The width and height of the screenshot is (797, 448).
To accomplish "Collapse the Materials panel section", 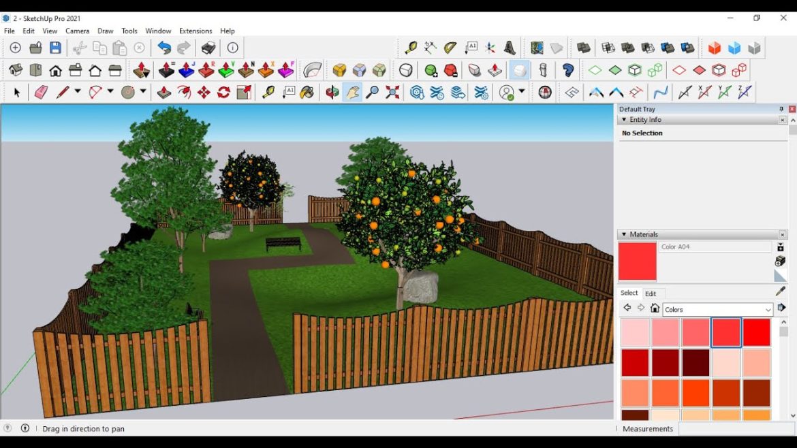I will coord(624,234).
